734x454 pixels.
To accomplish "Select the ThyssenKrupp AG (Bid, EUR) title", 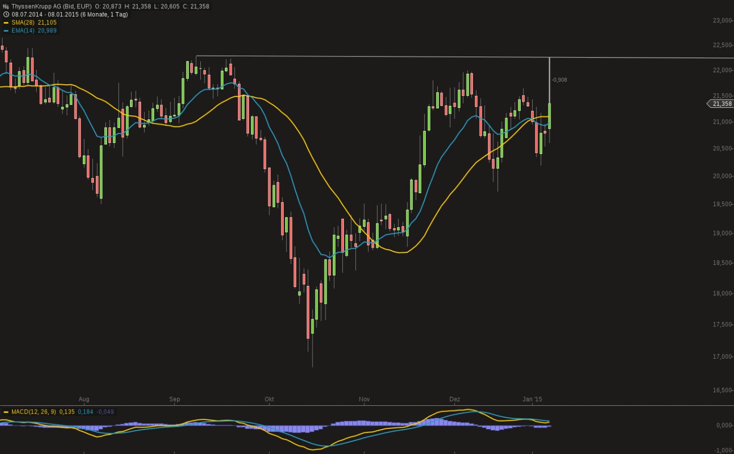I will 51,6.
